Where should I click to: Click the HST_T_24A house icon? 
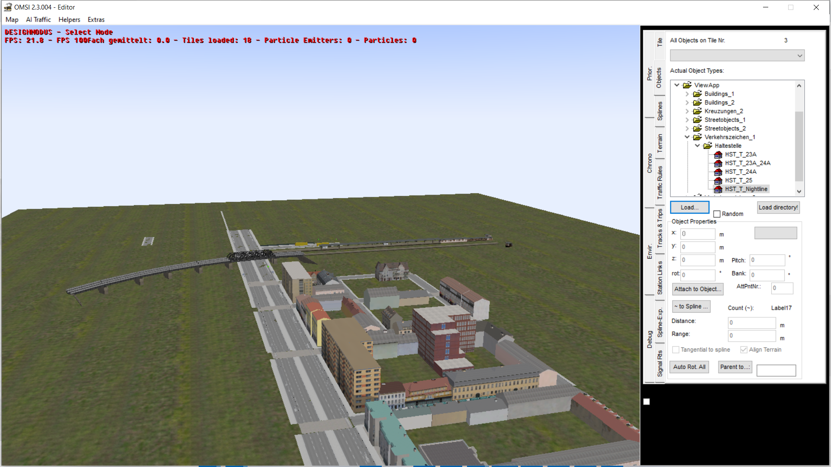point(718,172)
